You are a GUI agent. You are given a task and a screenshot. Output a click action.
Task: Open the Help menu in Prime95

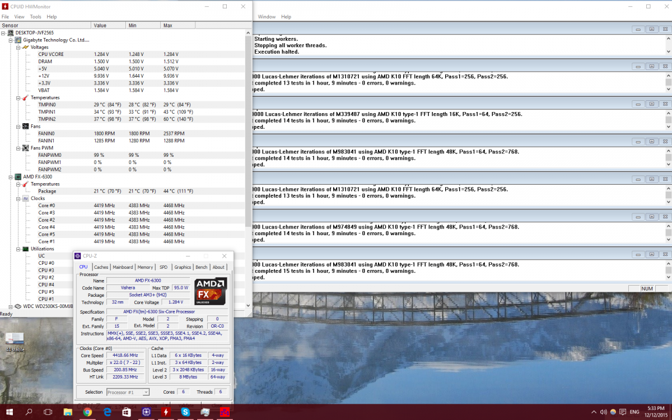tap(286, 17)
